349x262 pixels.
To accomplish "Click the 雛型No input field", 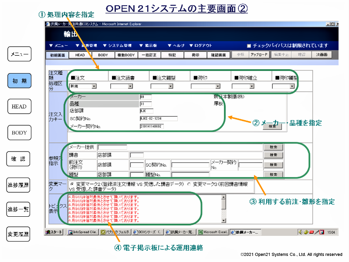I will pyautogui.click(x=190, y=175).
